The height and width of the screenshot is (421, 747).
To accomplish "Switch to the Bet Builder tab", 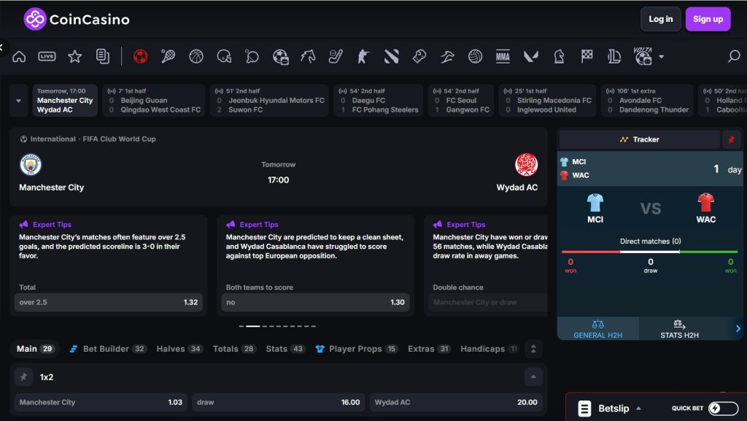I will coord(108,349).
